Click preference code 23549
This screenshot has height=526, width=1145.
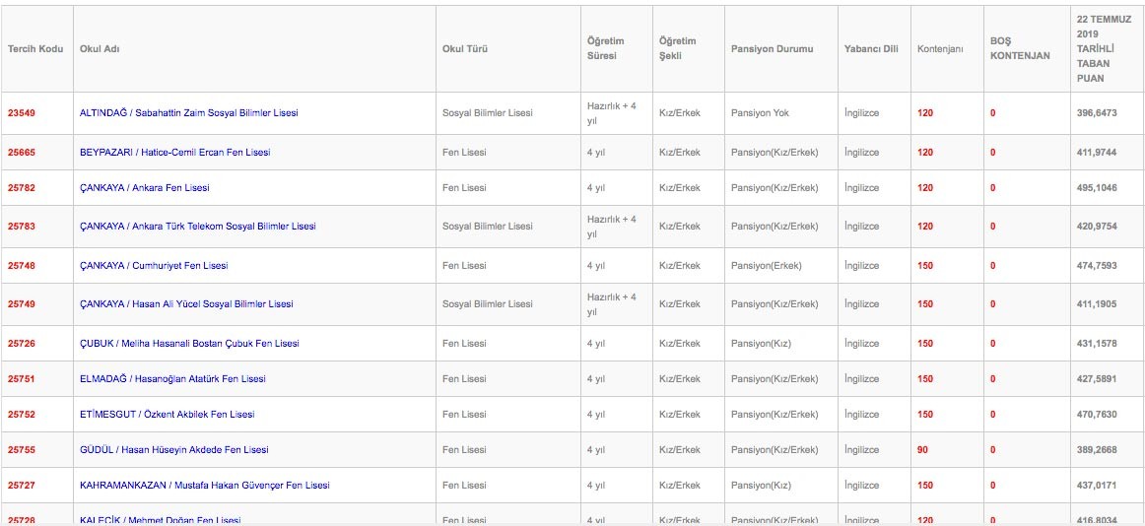tap(22, 113)
